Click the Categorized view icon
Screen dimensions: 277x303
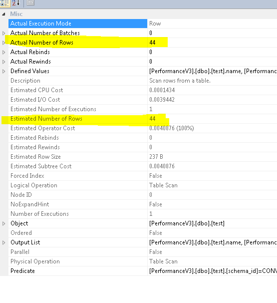tap(4, 3)
